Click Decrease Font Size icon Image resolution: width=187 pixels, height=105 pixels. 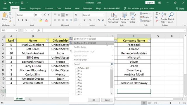click(x=49, y=15)
